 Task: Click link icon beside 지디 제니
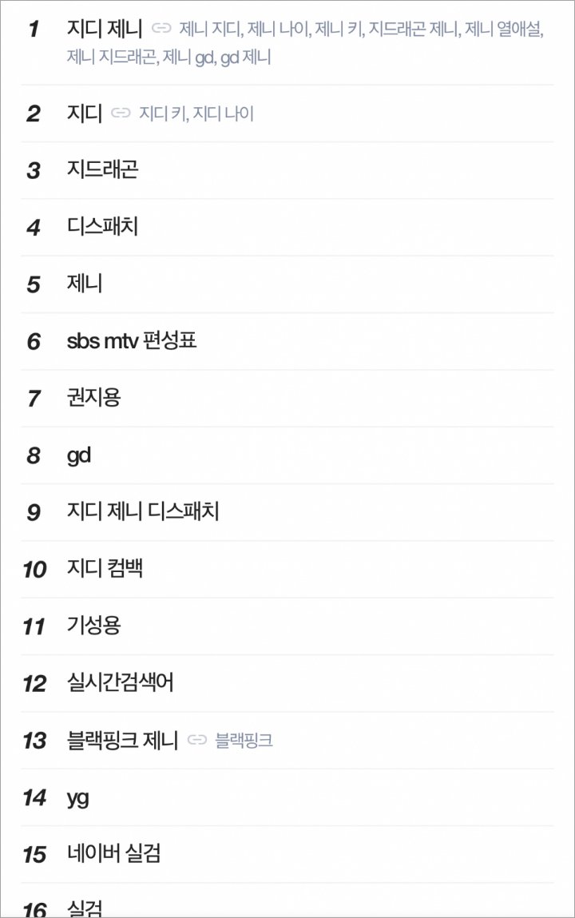pyautogui.click(x=161, y=28)
